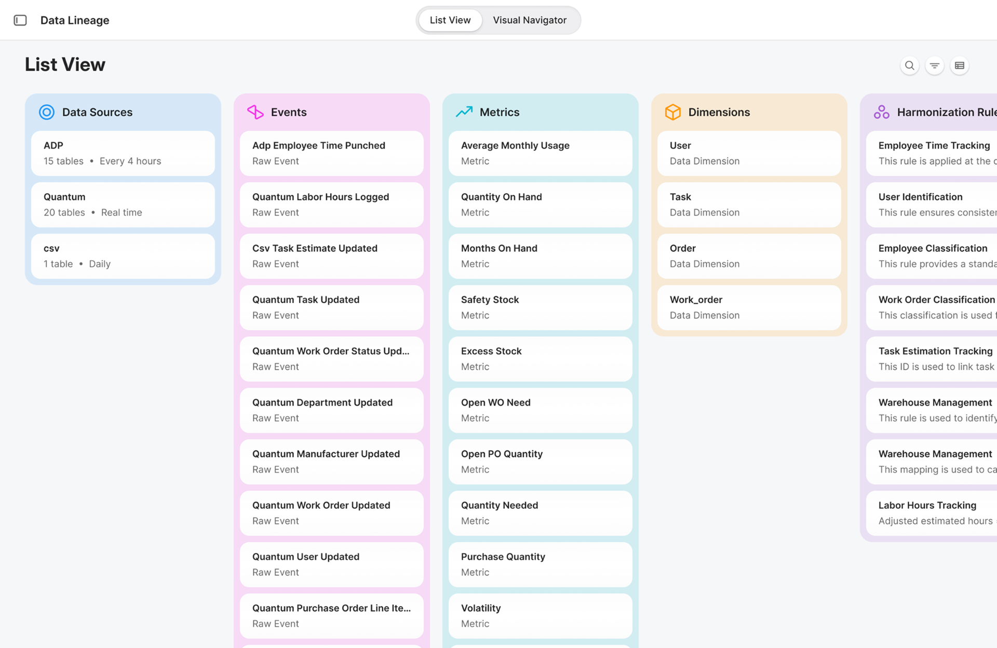997x648 pixels.
Task: Open Excess Stock metric card
Action: [541, 359]
